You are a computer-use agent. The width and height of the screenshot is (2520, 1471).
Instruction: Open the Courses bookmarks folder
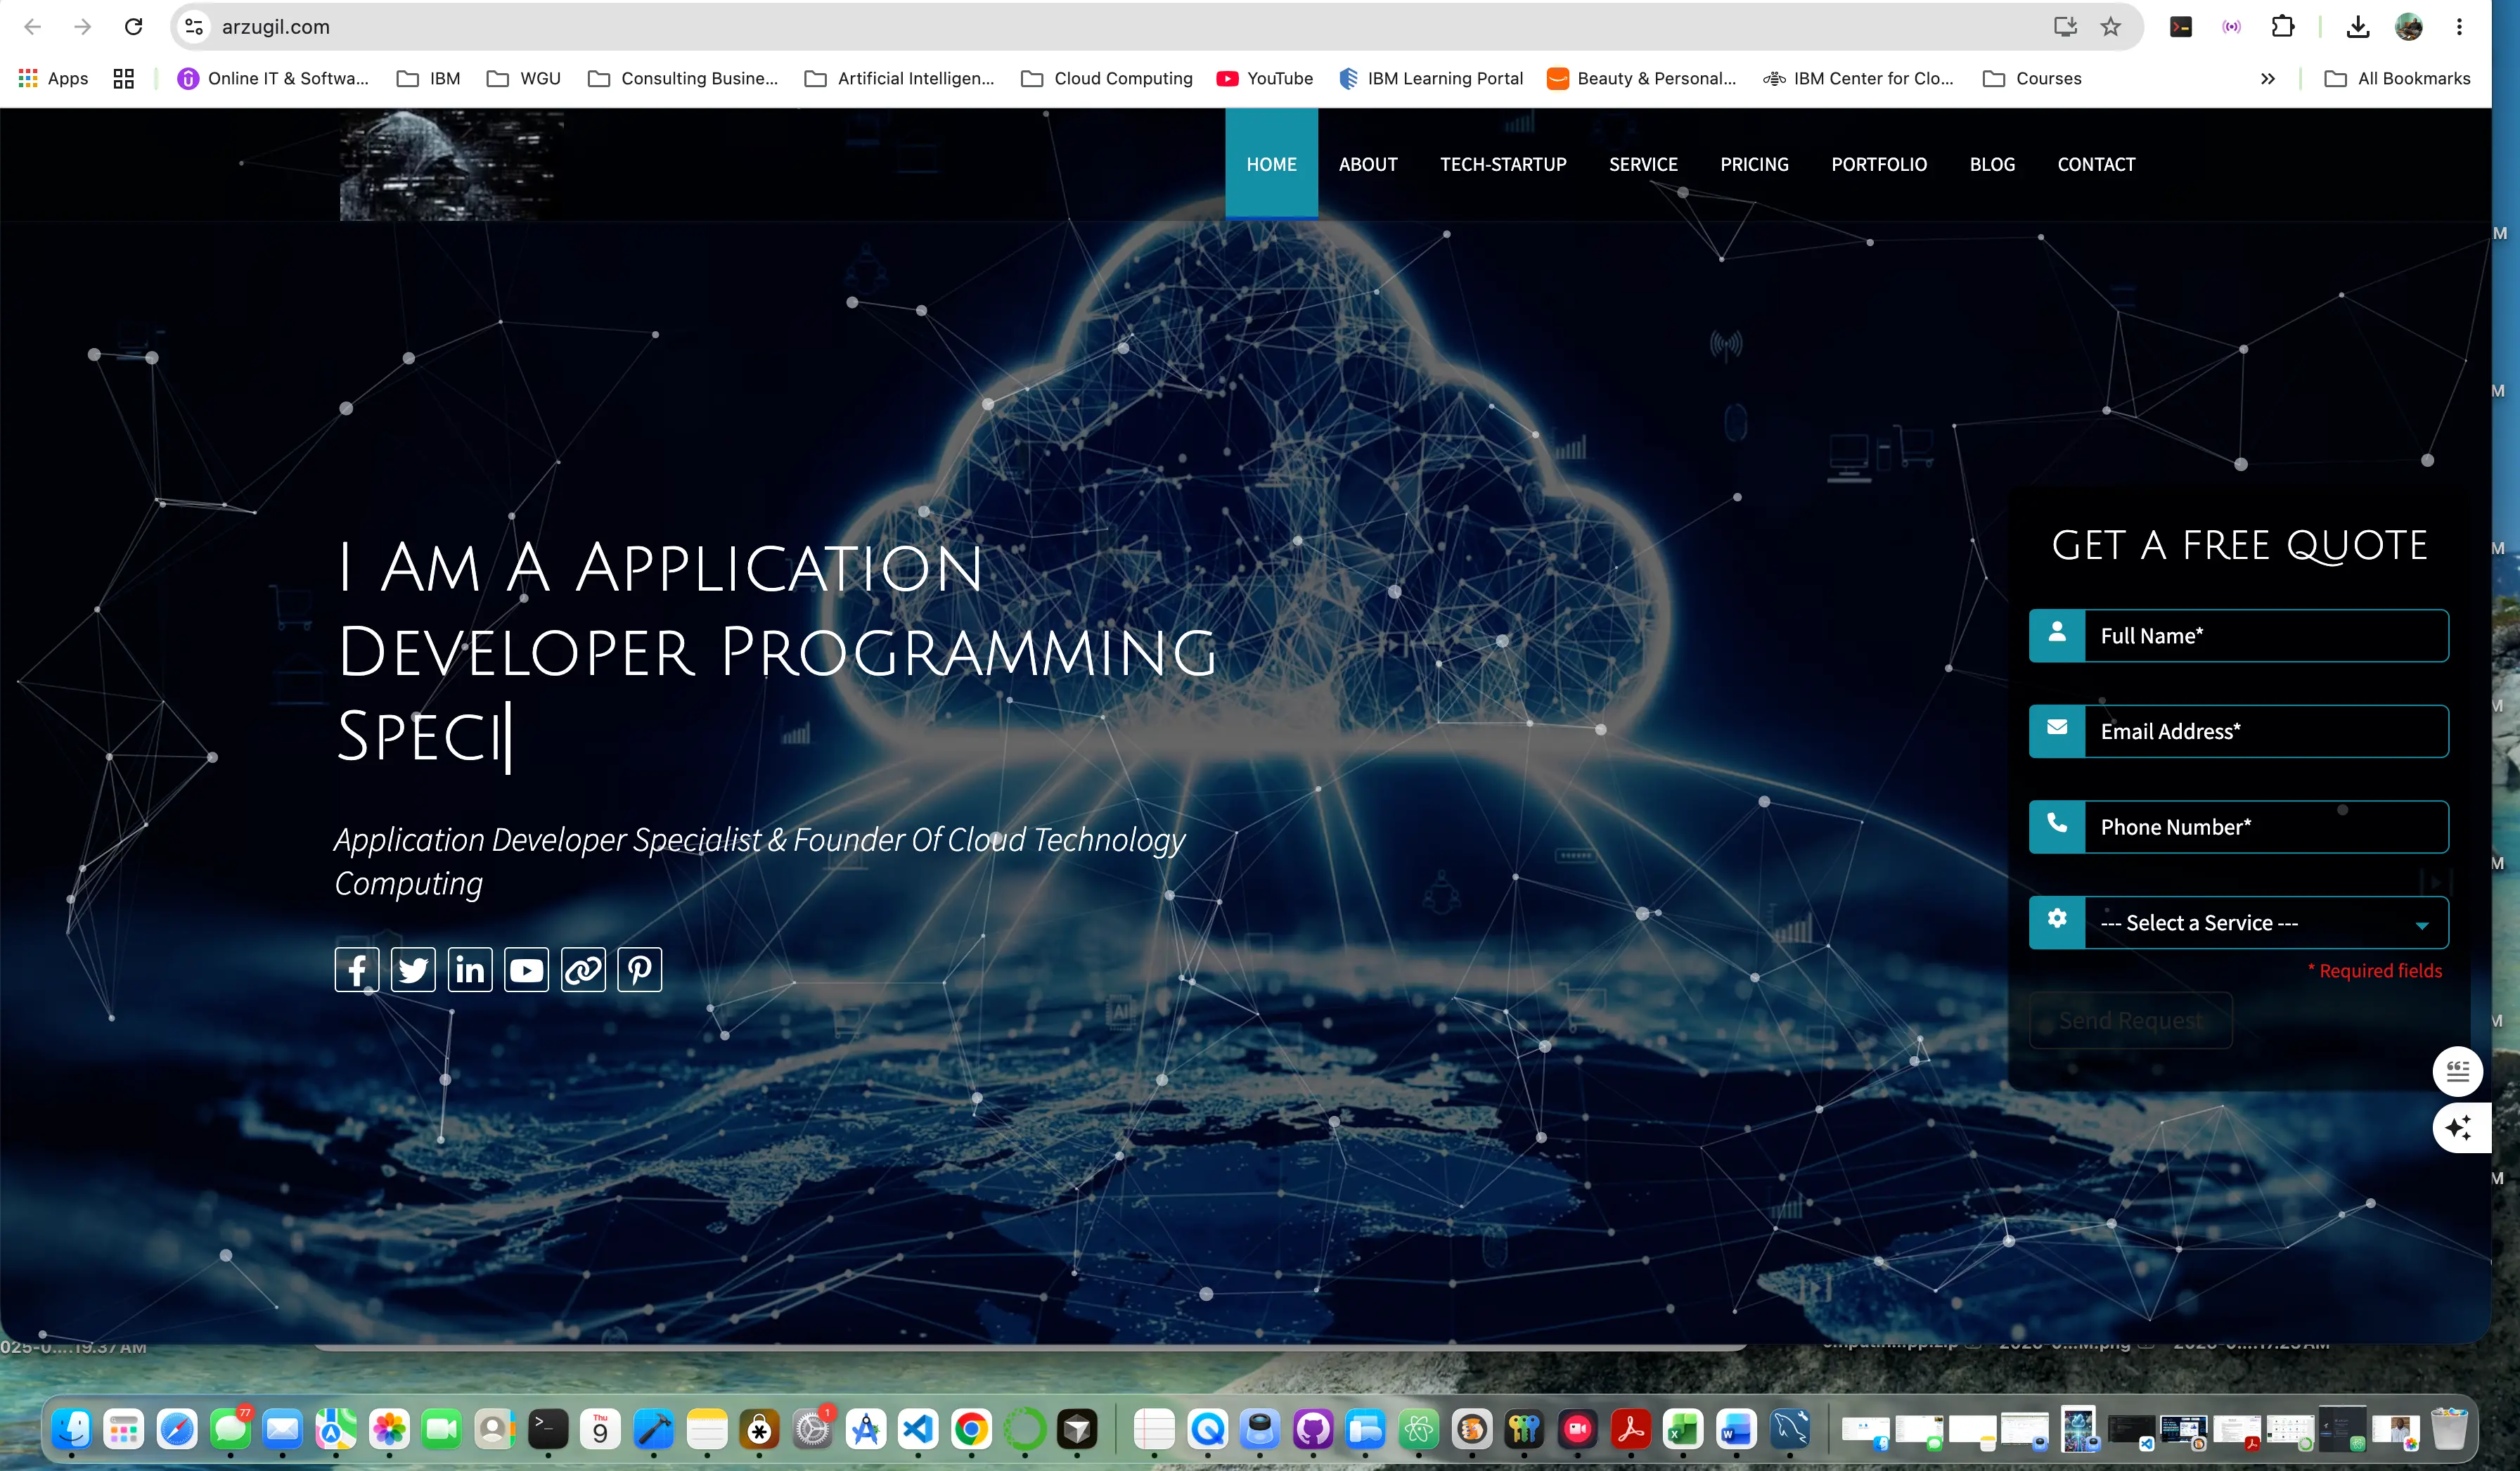[2032, 78]
